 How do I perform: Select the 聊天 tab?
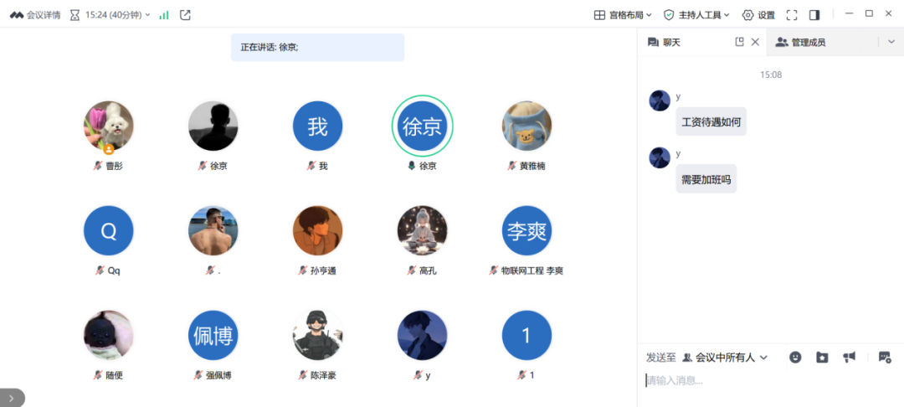pyautogui.click(x=664, y=42)
